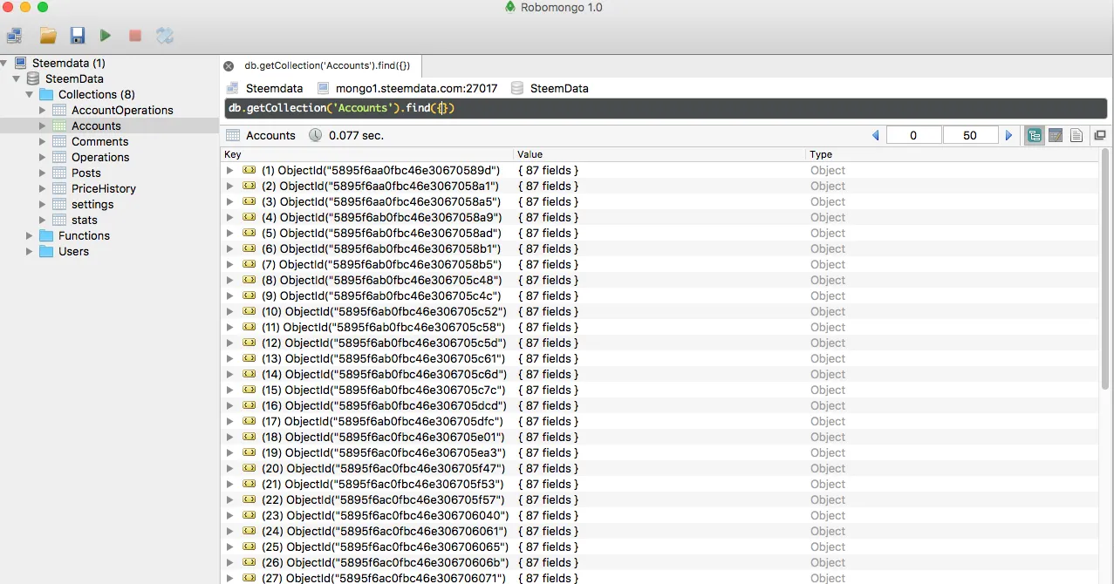The image size is (1114, 584).
Task: Click the Posts collection table icon
Action: pyautogui.click(x=59, y=173)
